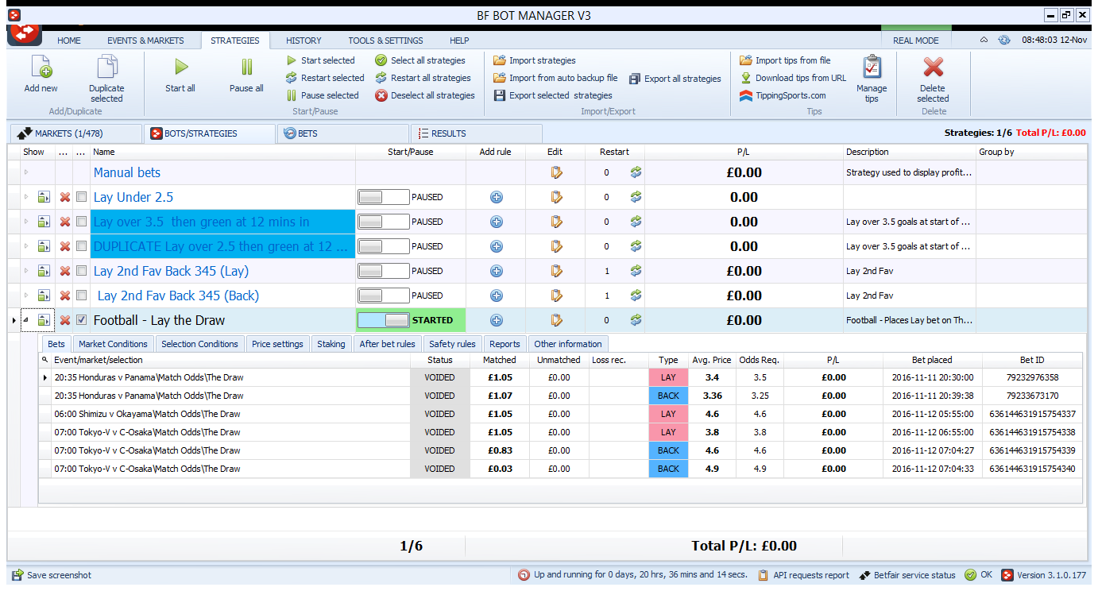The height and width of the screenshot is (591, 1098).
Task: Click Deselect all strategies
Action: click(x=425, y=95)
